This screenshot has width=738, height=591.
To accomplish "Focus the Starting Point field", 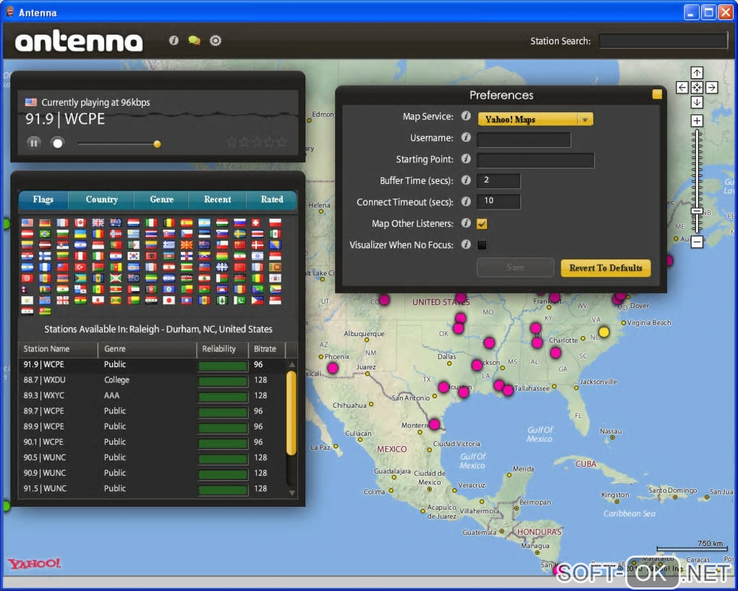I will 535,160.
